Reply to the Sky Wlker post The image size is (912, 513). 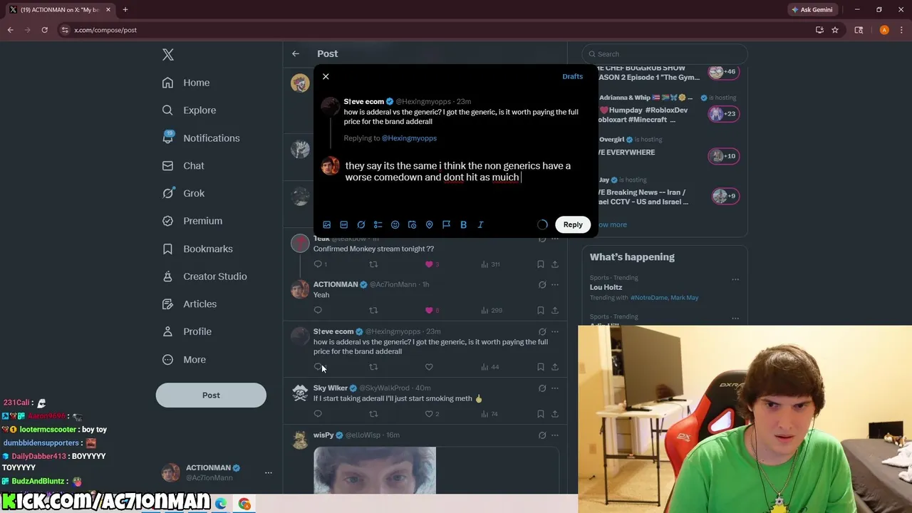pyautogui.click(x=318, y=414)
